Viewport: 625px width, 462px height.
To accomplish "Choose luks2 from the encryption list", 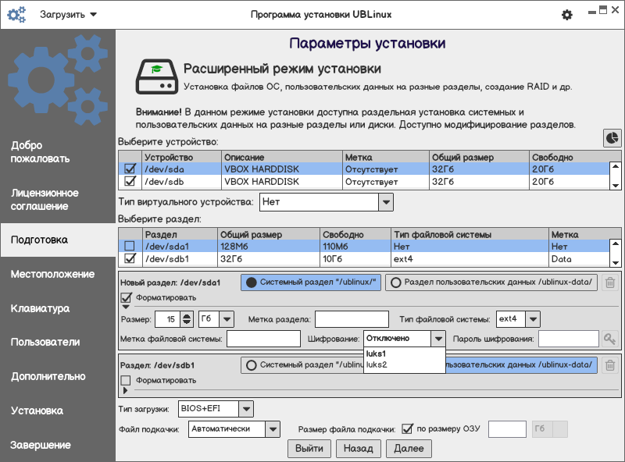I will coord(377,364).
